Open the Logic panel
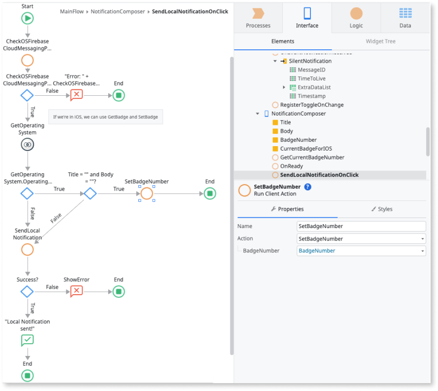Image resolution: width=438 pixels, height=391 pixels. [355, 18]
